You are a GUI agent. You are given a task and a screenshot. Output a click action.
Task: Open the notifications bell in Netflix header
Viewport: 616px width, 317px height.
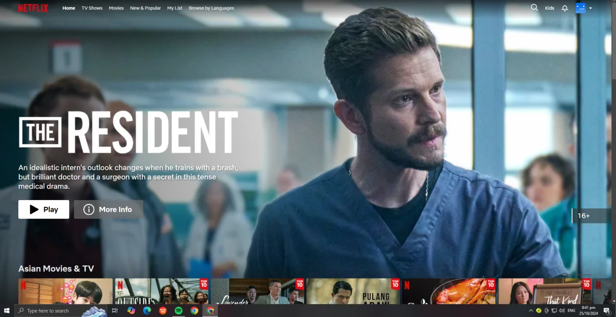565,8
